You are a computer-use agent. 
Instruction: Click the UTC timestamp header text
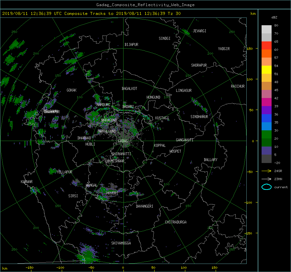click(x=91, y=14)
